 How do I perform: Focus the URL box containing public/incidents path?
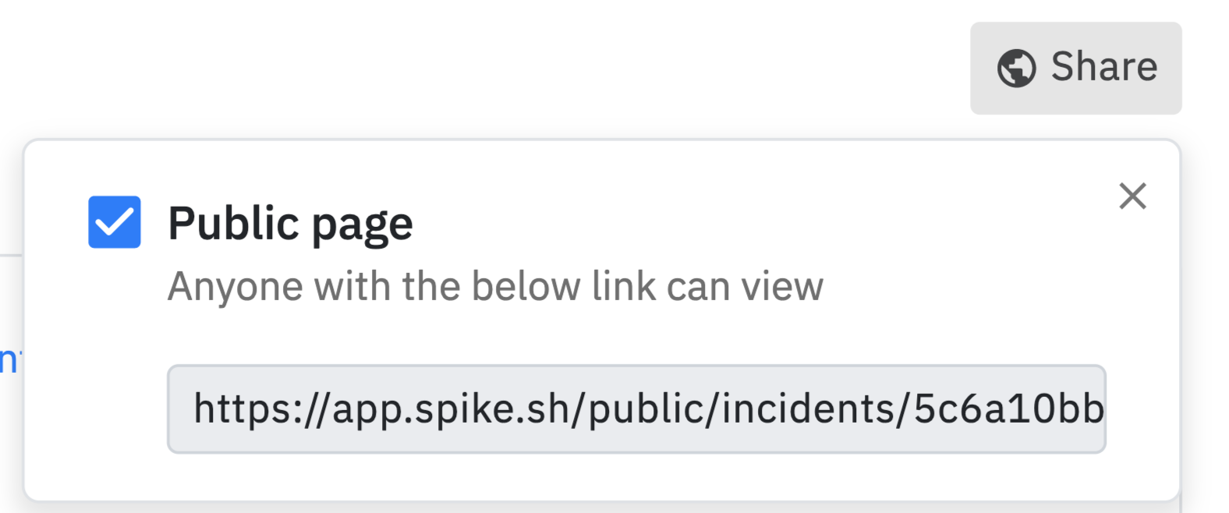[636, 409]
